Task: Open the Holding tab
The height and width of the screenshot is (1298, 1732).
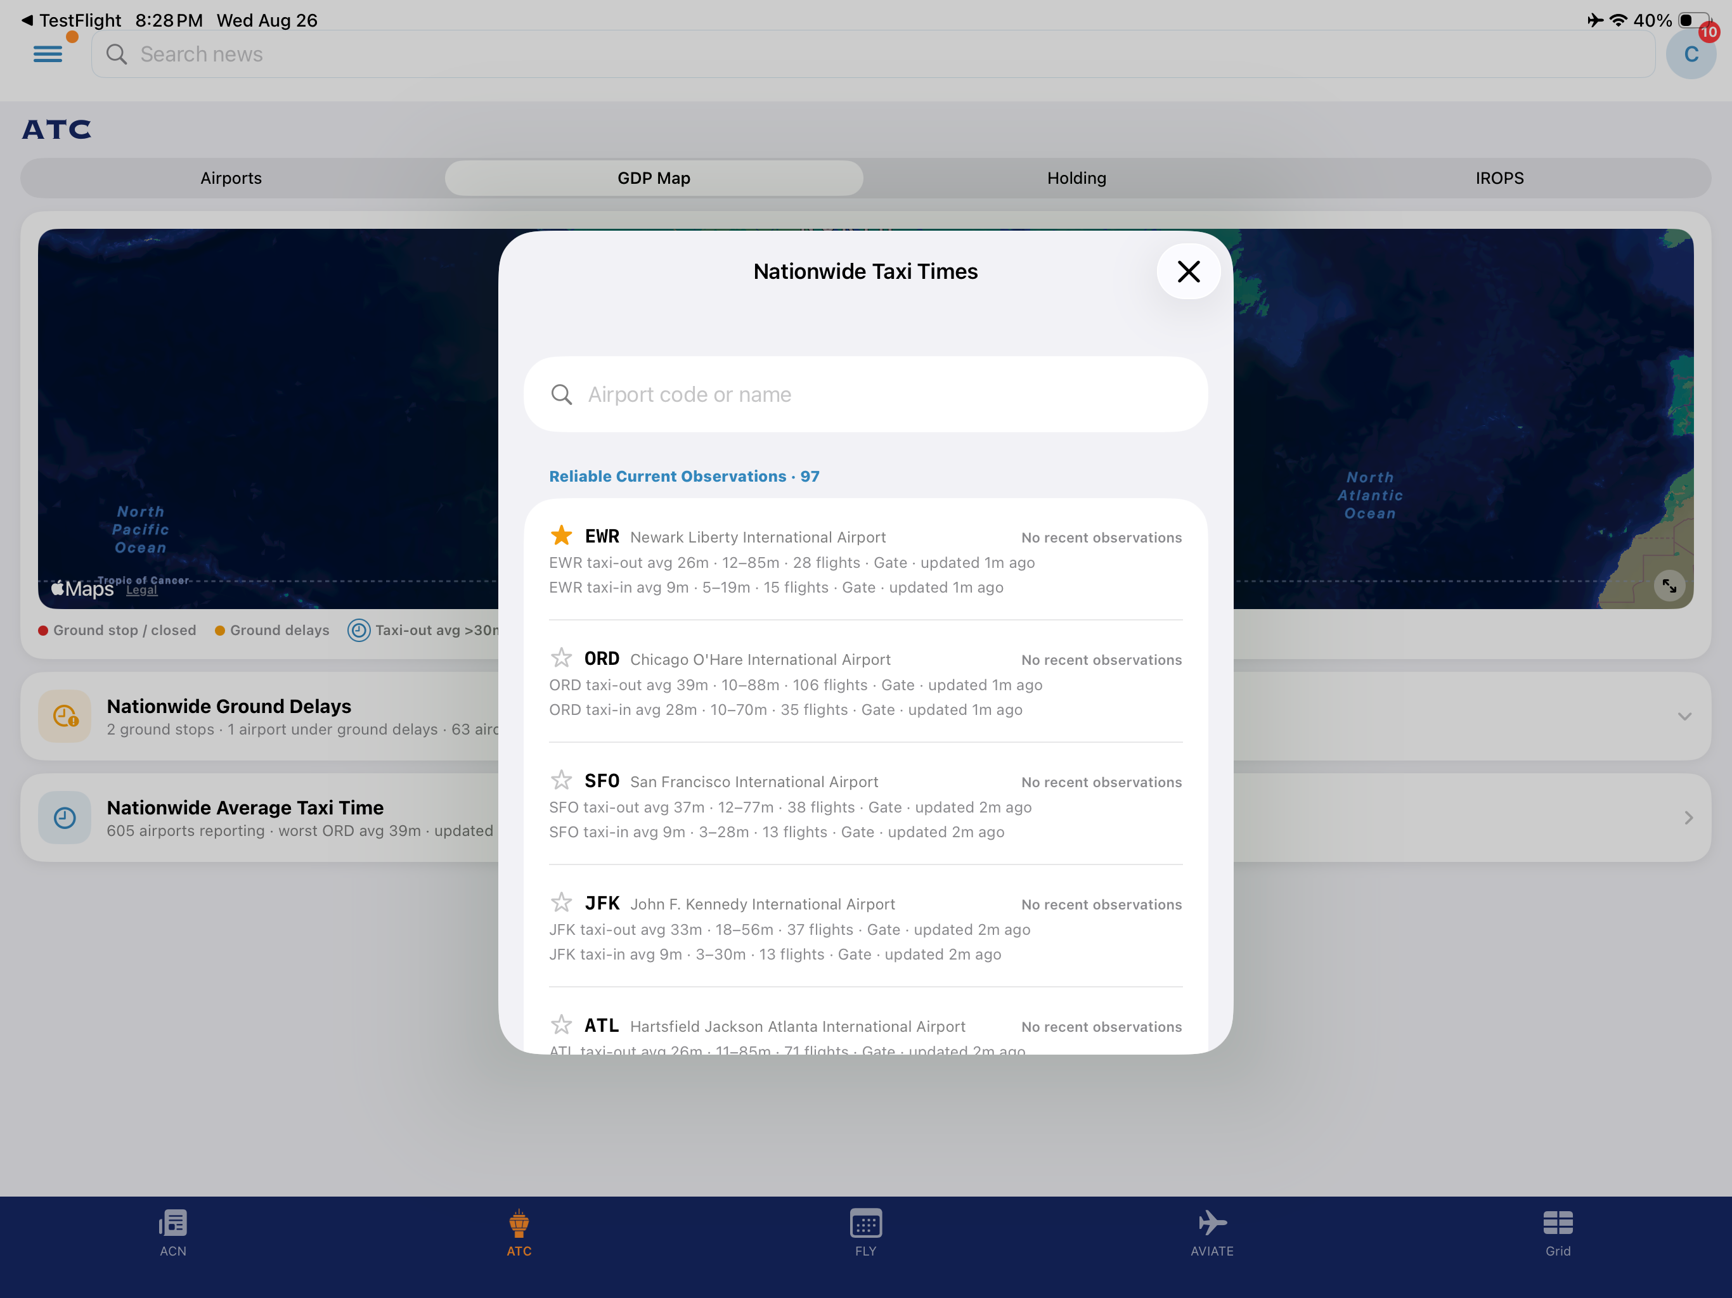Action: point(1076,179)
